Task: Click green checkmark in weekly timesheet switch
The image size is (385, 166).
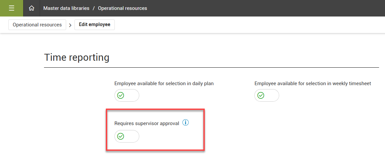Action: (261, 95)
